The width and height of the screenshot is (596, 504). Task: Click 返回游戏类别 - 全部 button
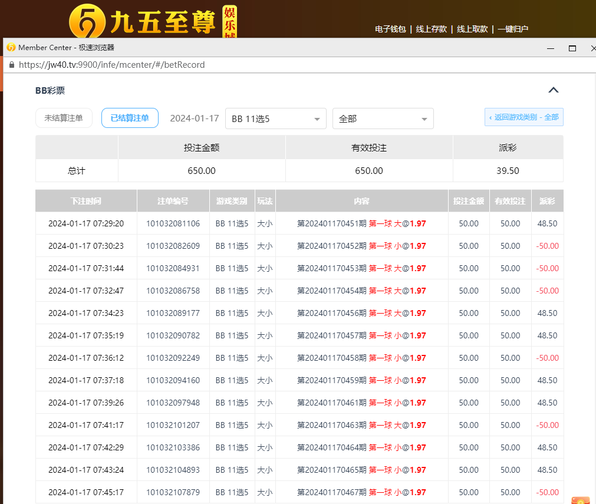point(523,117)
